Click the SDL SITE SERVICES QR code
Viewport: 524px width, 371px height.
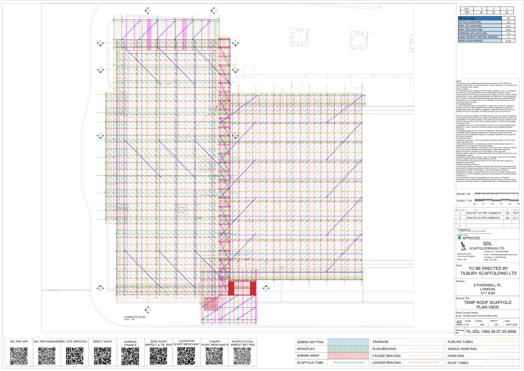point(75,356)
